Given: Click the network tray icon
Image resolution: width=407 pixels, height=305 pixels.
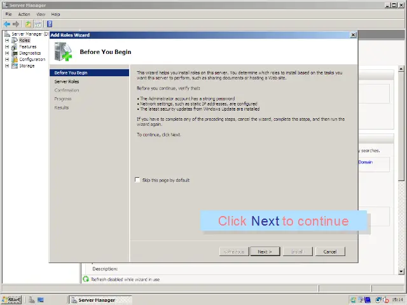Looking at the screenshot, I should pyautogui.click(x=378, y=300).
